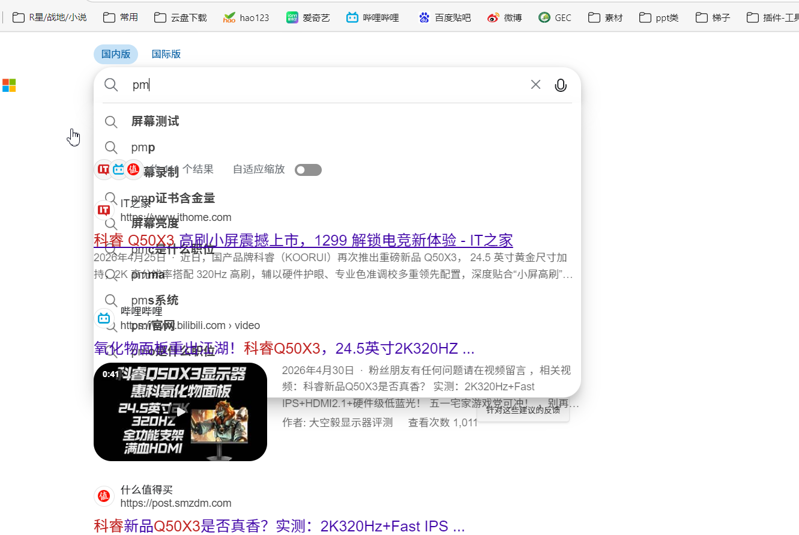Open the 百度贴吧 bookmark

444,17
